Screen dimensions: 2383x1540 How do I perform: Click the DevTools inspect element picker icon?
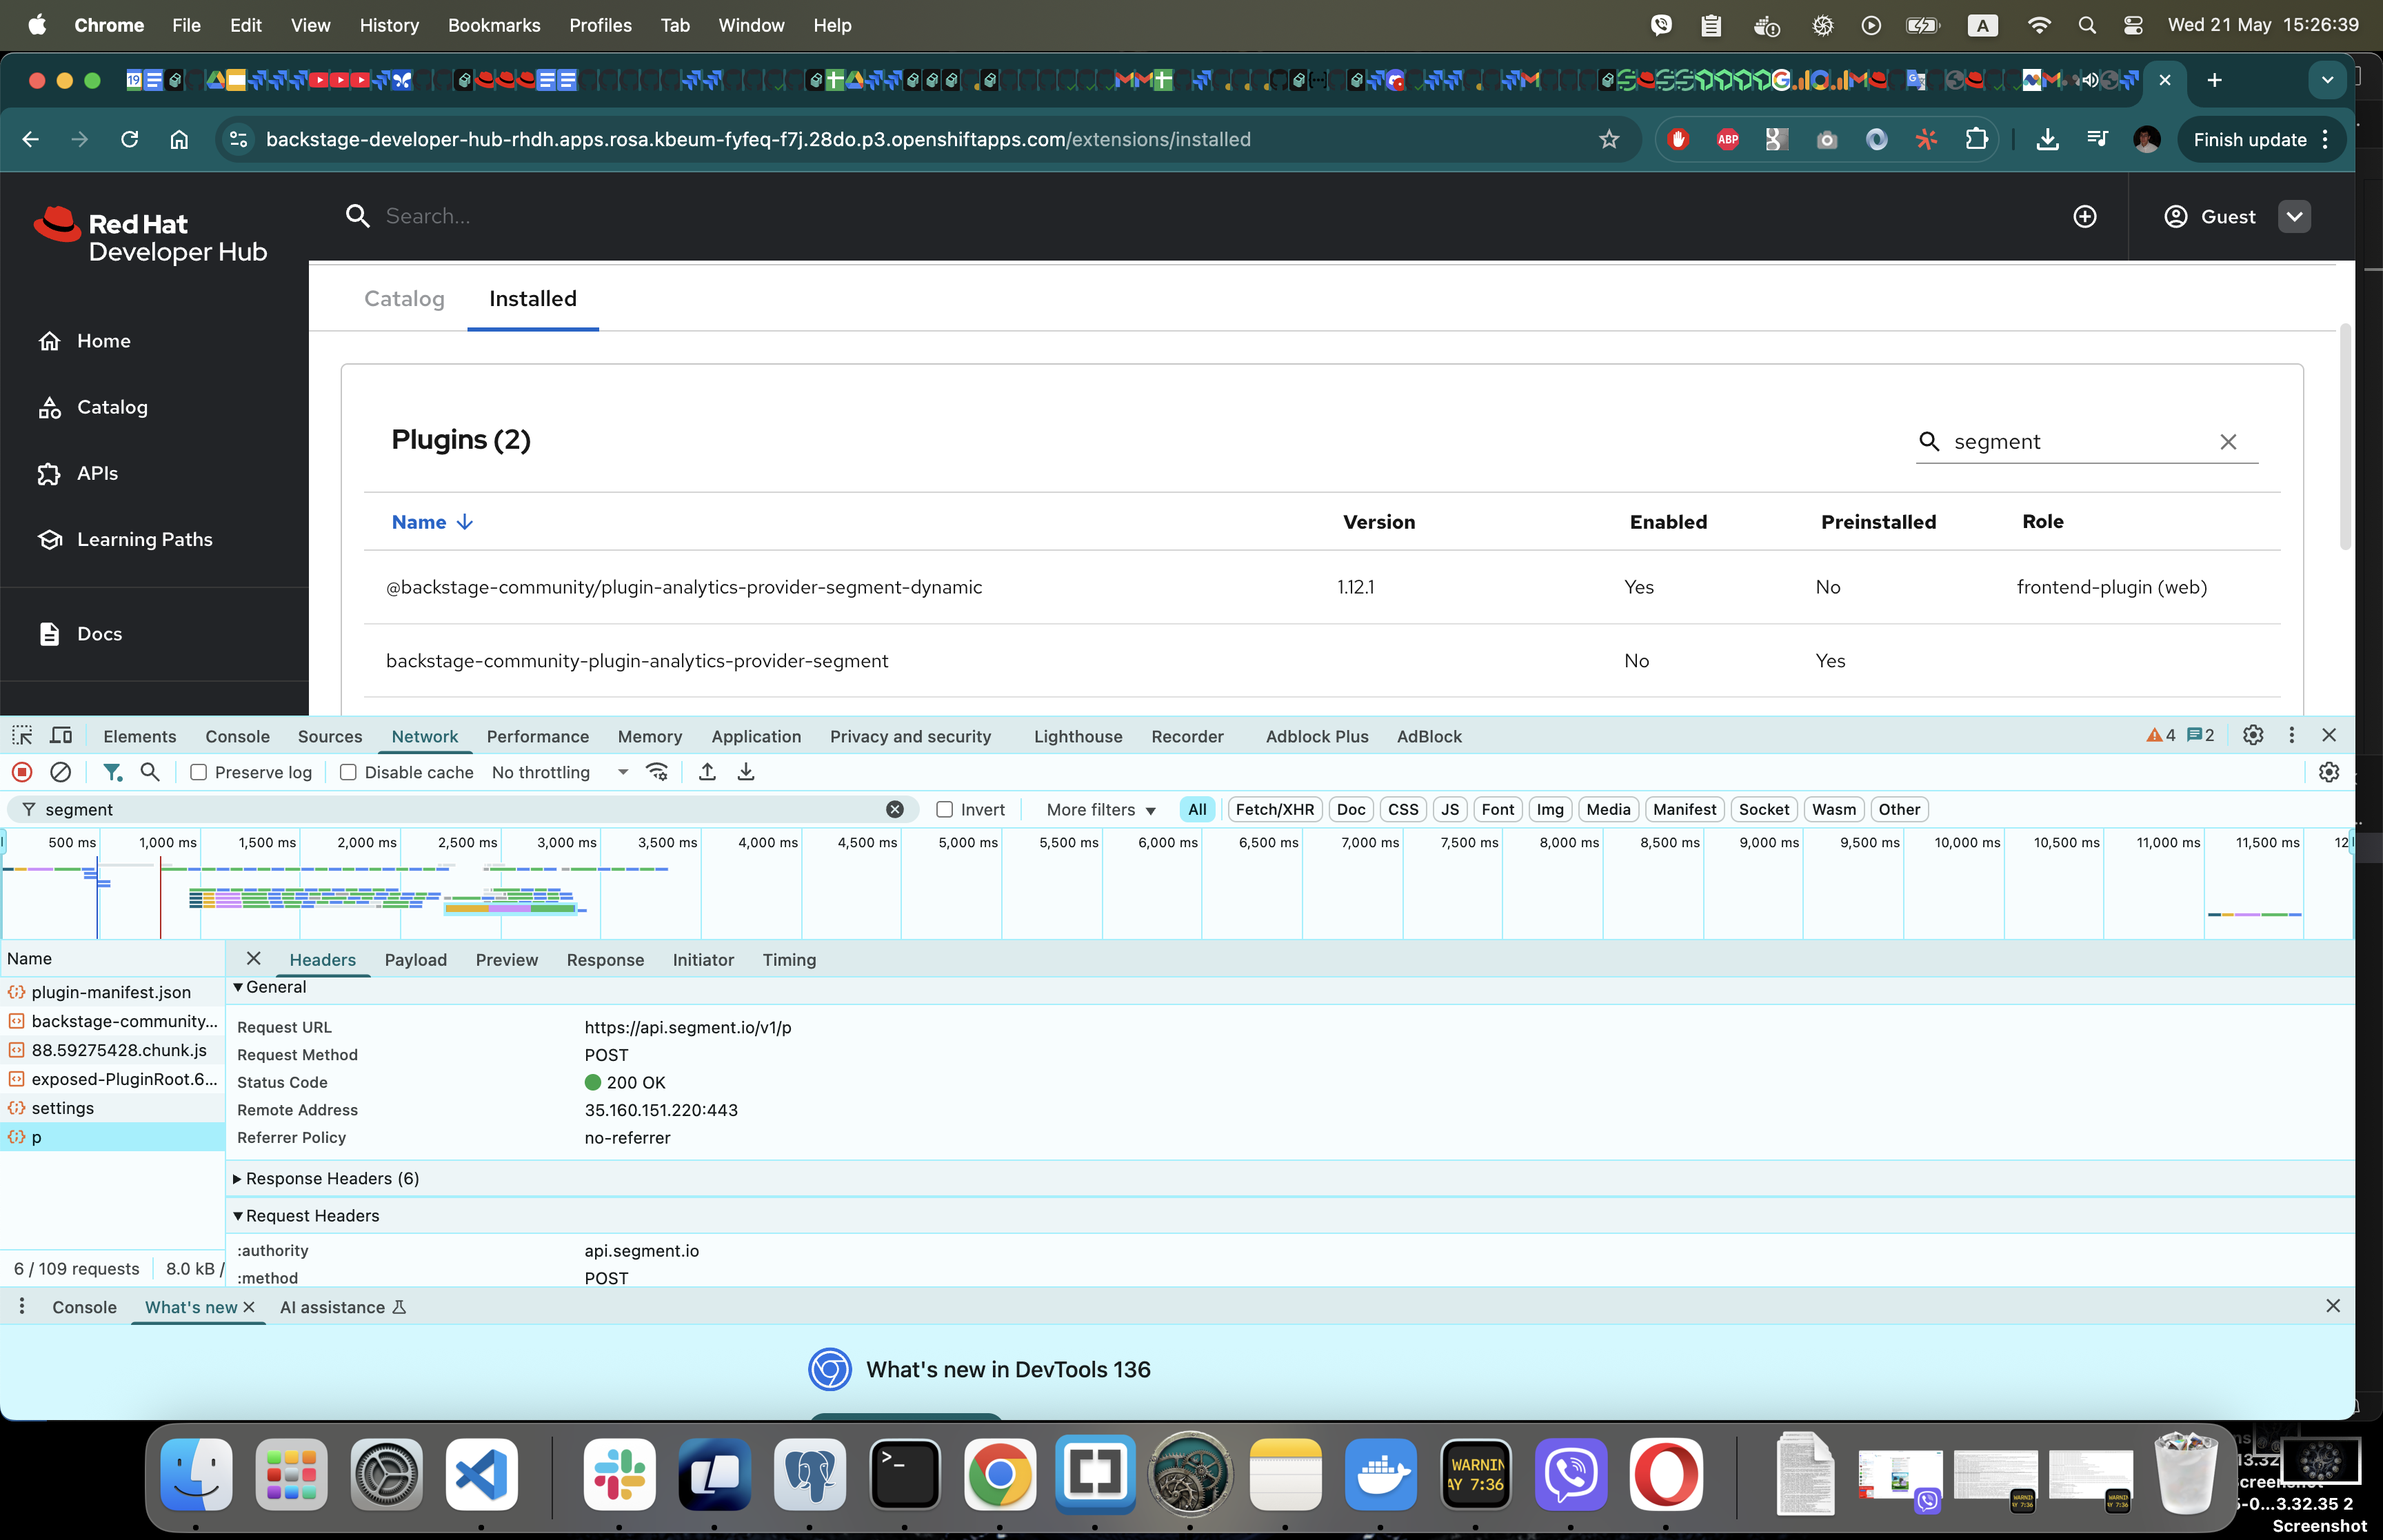click(22, 736)
